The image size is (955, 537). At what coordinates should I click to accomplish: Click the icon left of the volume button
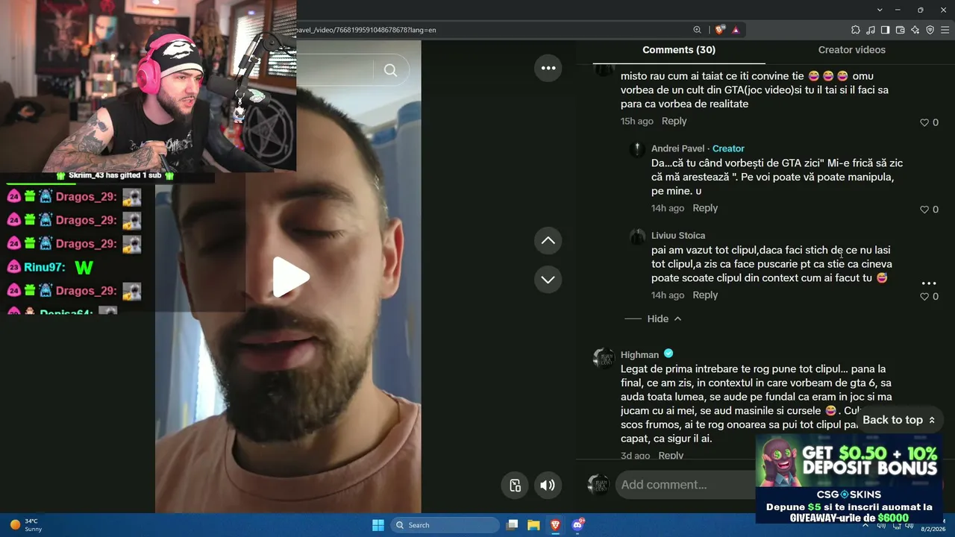tap(515, 486)
